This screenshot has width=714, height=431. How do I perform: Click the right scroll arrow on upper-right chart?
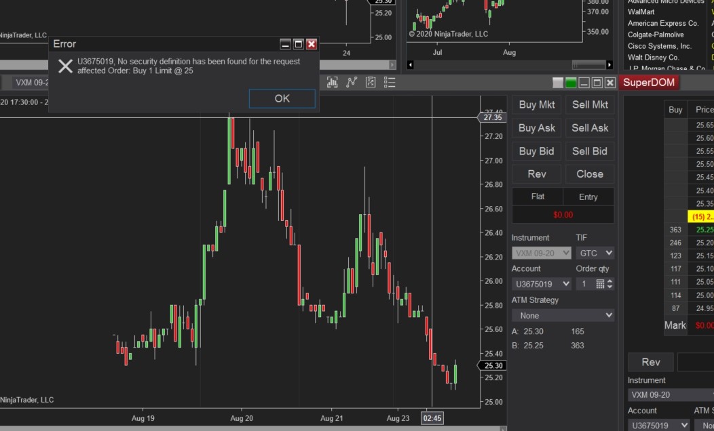click(609, 65)
